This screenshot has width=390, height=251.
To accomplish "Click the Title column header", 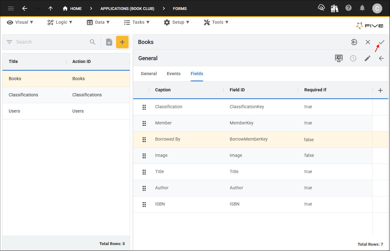I will tap(13, 61).
